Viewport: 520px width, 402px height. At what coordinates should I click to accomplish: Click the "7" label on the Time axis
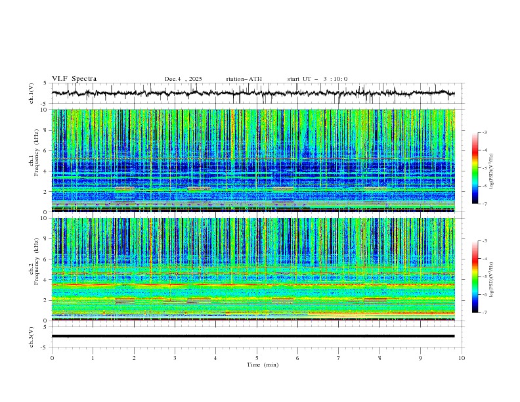339,358
